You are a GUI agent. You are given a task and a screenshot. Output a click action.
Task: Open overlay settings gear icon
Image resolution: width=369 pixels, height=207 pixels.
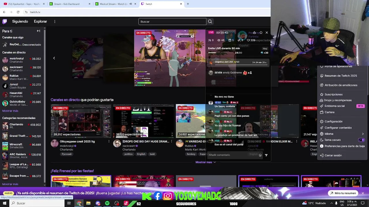tap(261, 32)
